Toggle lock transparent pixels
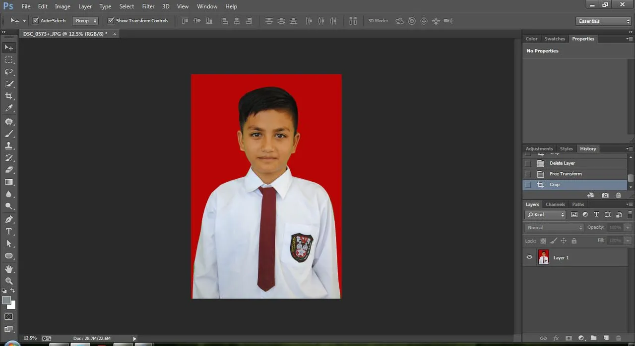This screenshot has height=346, width=635. (543, 241)
